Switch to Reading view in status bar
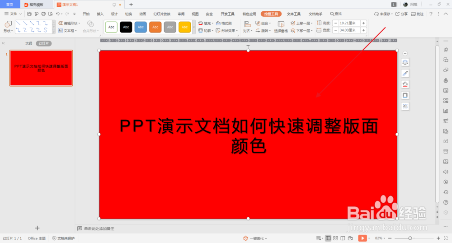Viewport: 452px width, 243px height. pos(343,238)
